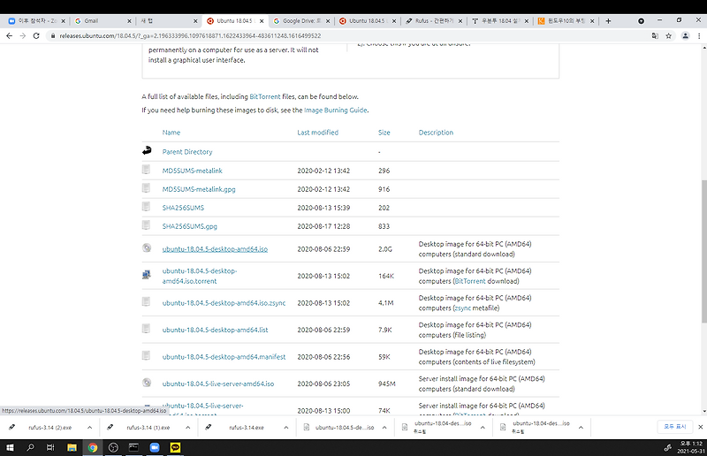707x456 pixels.
Task: Open the downloaded ubuntu-18.04.5-de...iso item
Action: (345, 428)
